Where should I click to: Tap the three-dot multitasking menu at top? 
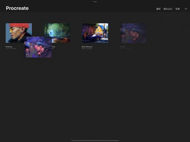(95, 2)
